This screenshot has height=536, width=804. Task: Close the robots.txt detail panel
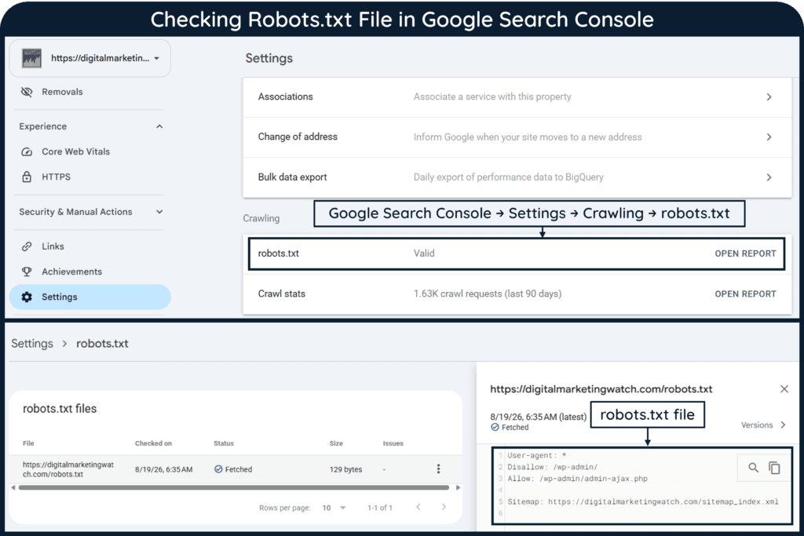pyautogui.click(x=784, y=389)
